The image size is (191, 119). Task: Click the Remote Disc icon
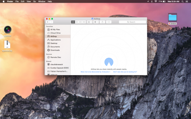point(48,57)
